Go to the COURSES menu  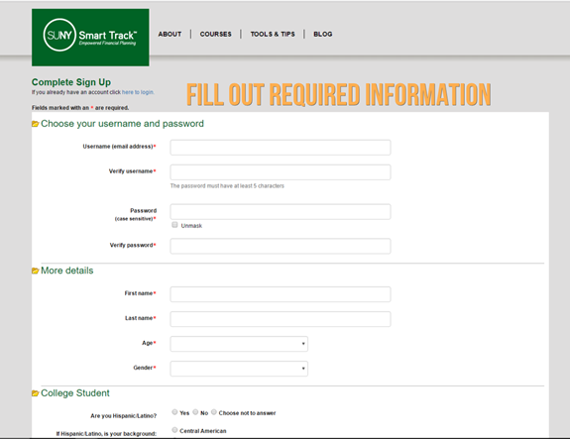click(215, 34)
